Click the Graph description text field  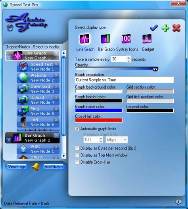tap(124, 80)
